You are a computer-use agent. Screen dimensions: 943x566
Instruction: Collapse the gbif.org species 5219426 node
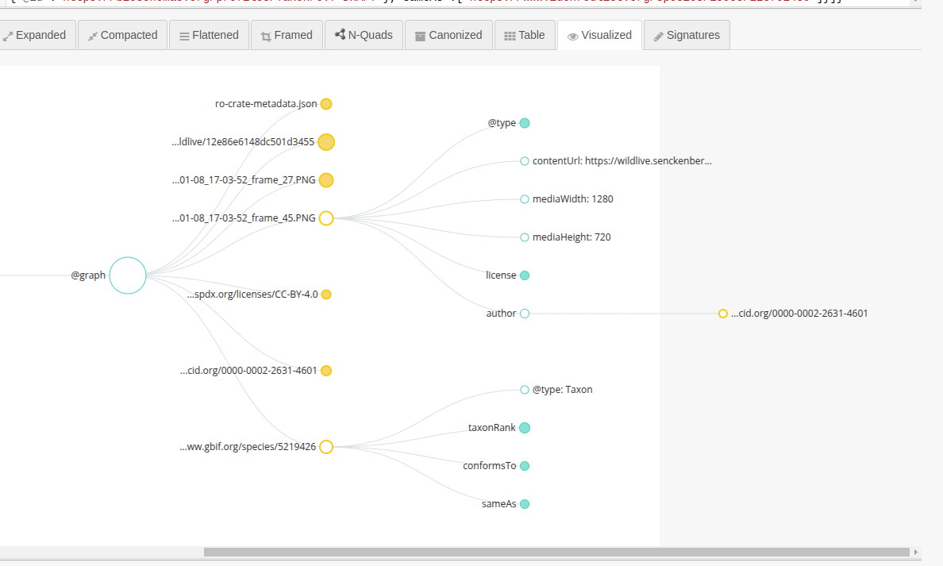tap(326, 447)
